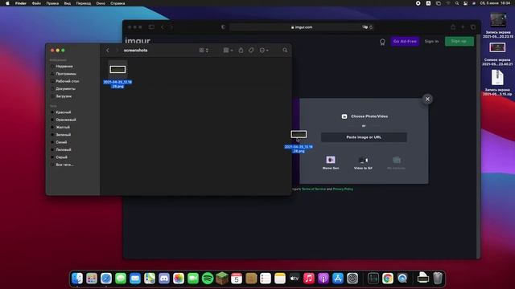Select the .zip file on the desktop
Viewport: 515px width, 289px height.
[497, 78]
